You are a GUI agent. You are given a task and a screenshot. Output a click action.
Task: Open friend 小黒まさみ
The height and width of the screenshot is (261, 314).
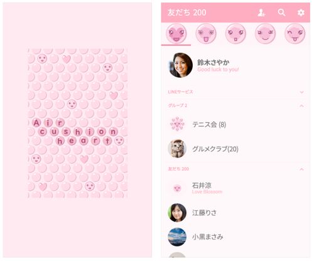click(235, 237)
